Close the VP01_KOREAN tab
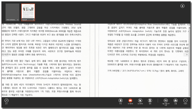Screen dimensions: 192x109 coord(18,20)
